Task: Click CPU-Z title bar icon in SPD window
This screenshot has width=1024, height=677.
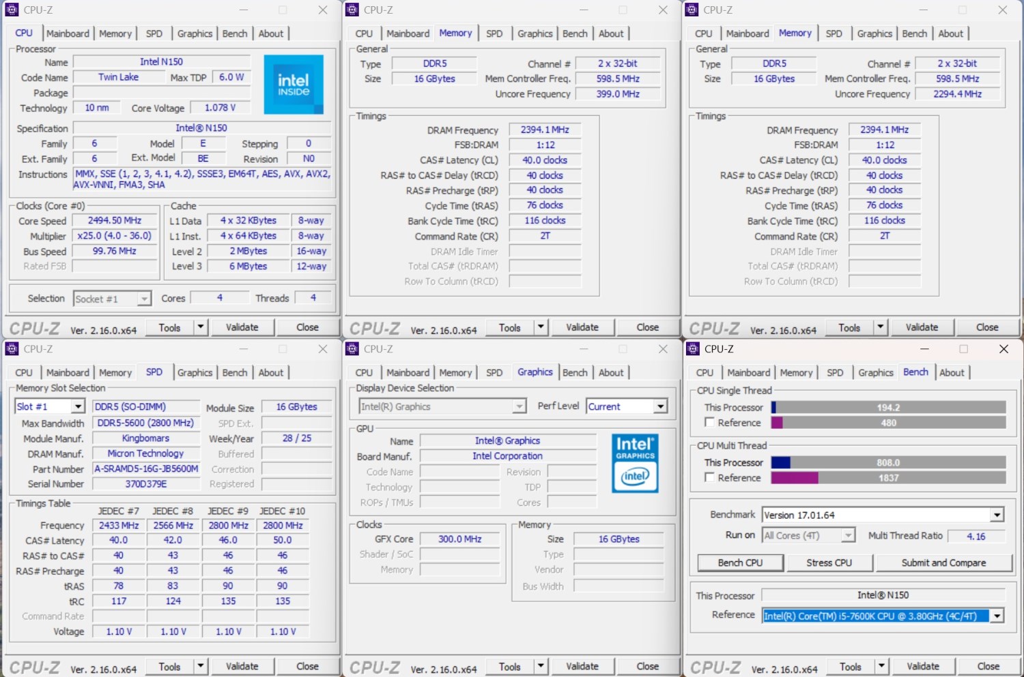Action: tap(12, 349)
